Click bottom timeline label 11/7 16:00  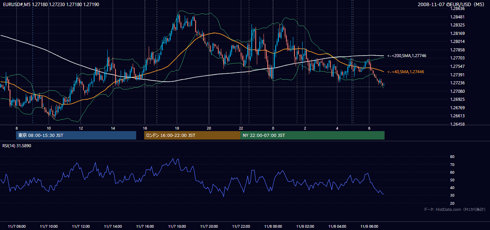coord(145,226)
